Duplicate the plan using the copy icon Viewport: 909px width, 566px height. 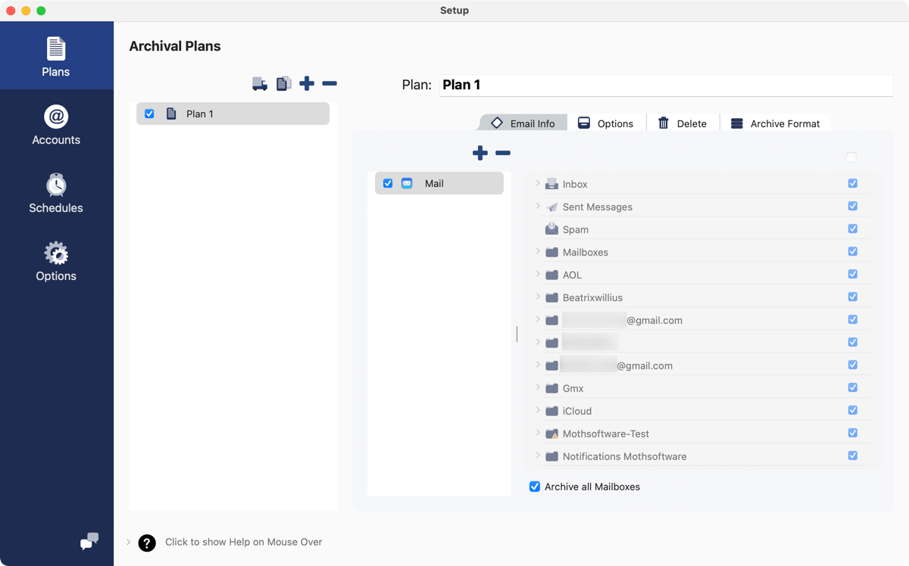[283, 83]
